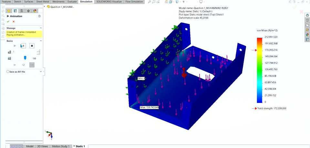Click the greyed Play animation button
Screen dimensions: 310x148
(15, 46)
